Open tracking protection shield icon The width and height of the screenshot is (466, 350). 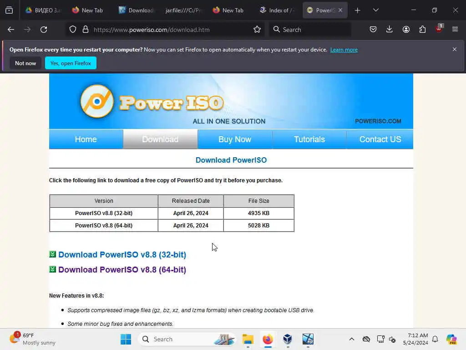point(73,30)
